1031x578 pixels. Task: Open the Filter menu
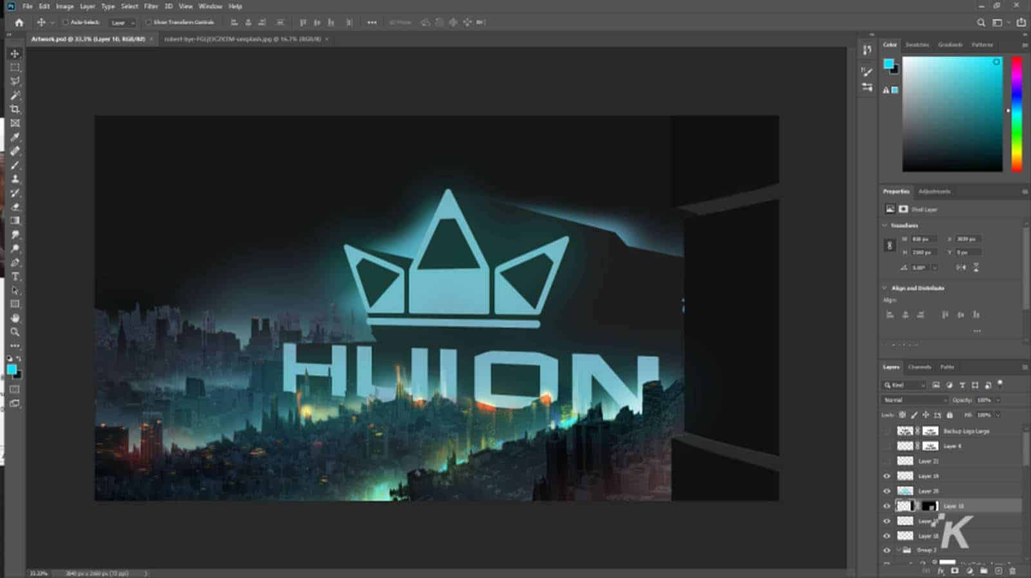(151, 6)
